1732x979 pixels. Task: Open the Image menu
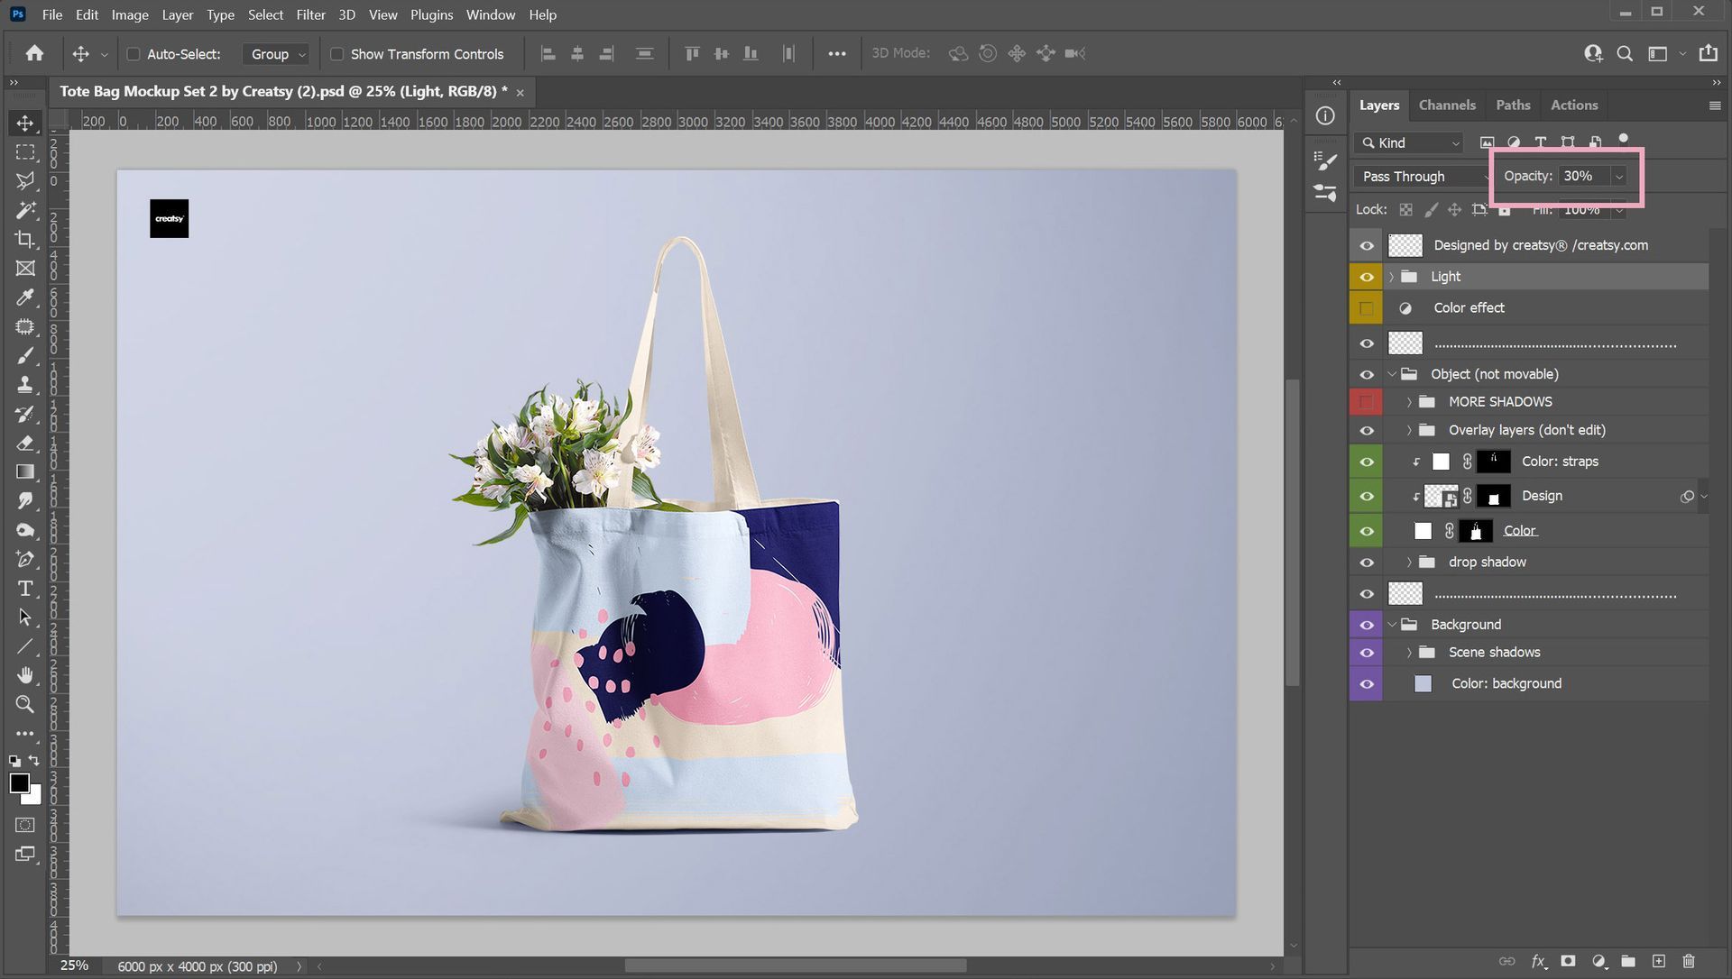(x=130, y=14)
